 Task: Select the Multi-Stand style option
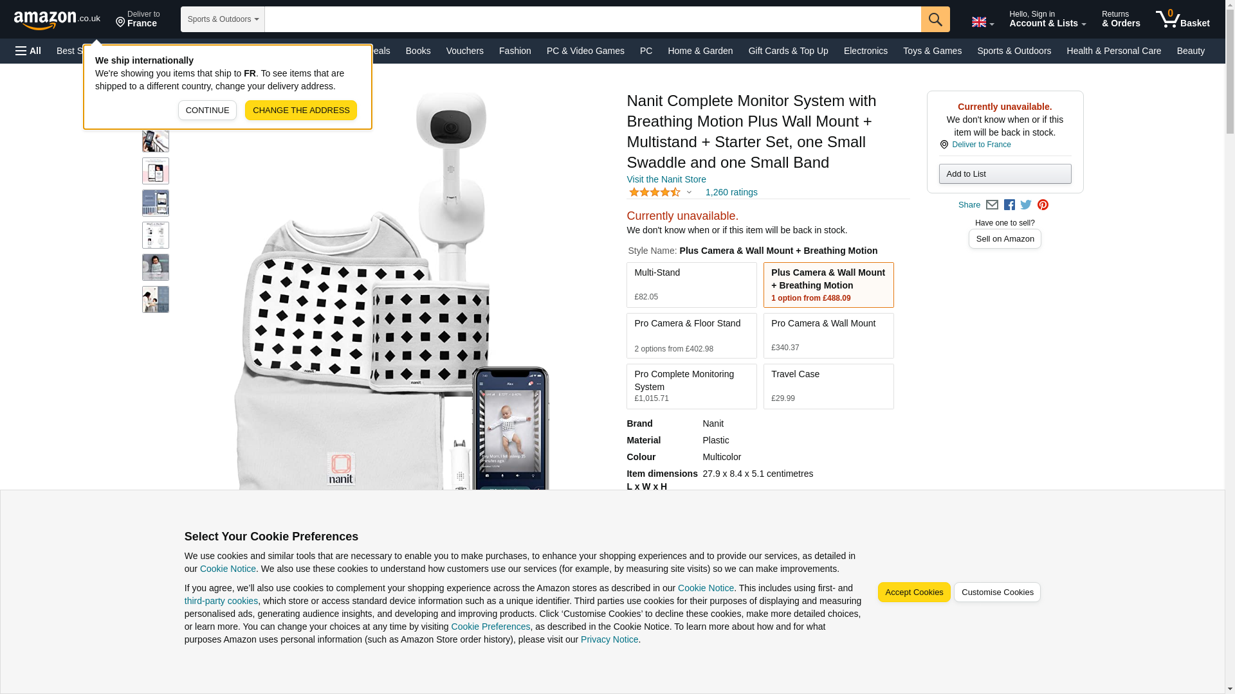tap(691, 285)
